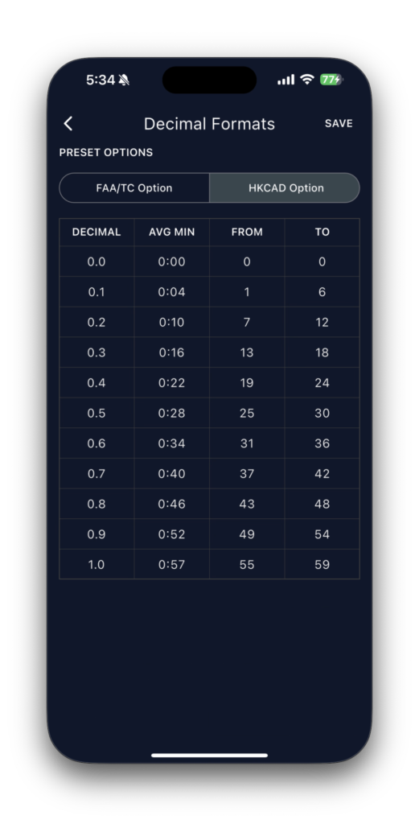Screen dimensions: 419x824
Task: Edit the TO value 12 cell
Action: (x=322, y=322)
